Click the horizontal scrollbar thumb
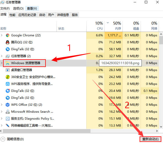Screen dimensions: 163x143 (47, 131)
